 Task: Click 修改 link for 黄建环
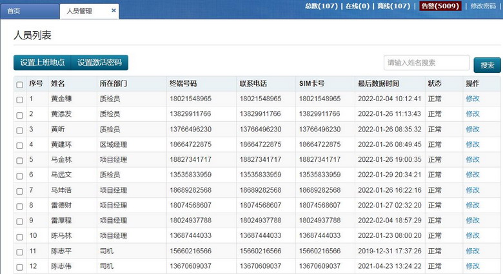tap(473, 144)
